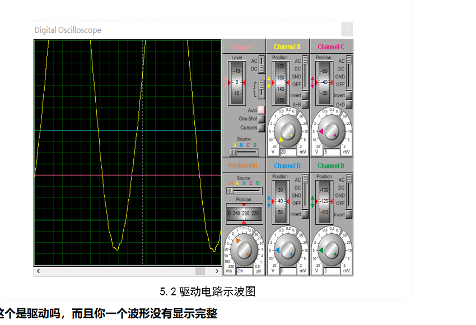The width and height of the screenshot is (476, 325).
Task: Click the Channel A volts/div knob
Action: [287, 131]
